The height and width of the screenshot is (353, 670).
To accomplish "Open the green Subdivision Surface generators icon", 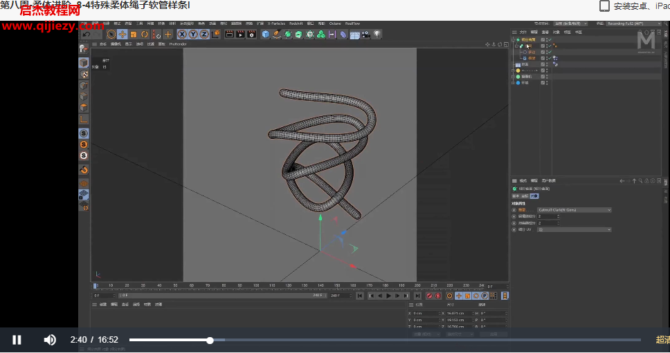I will click(x=288, y=35).
